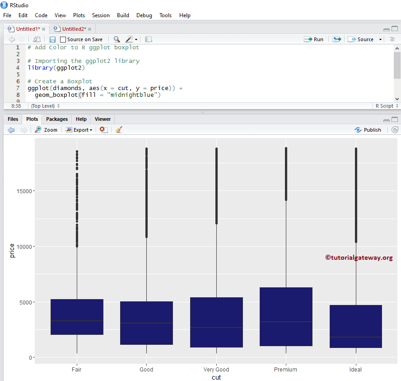
Task: Clear all plots with broom icon
Action: [x=118, y=130]
